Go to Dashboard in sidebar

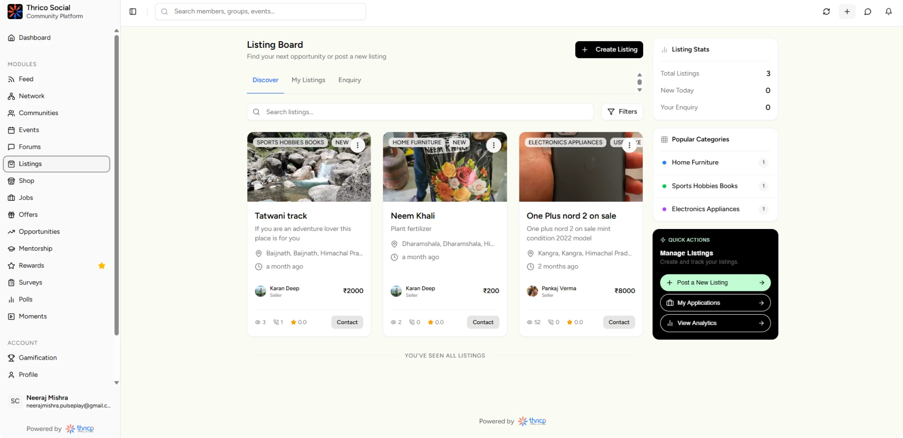click(56, 38)
